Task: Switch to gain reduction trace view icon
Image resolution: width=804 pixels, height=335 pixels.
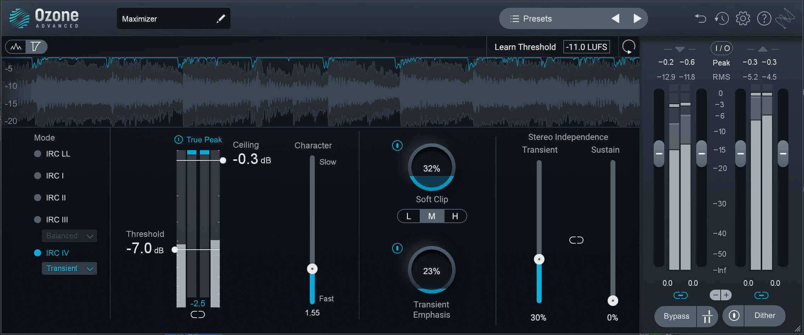Action: [x=36, y=47]
